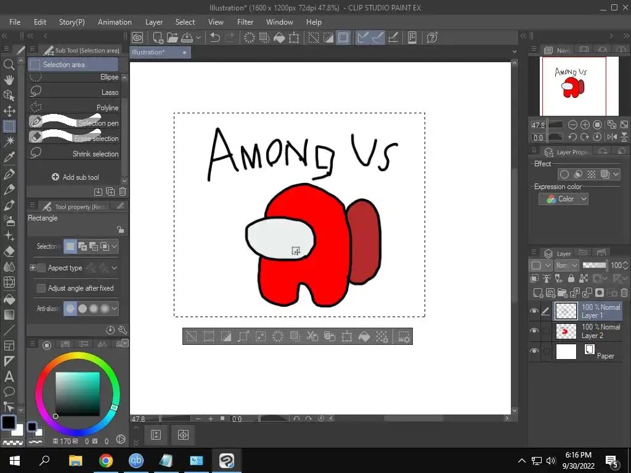Viewport: 631px width, 473px height.
Task: Toggle Lock layer padlock icon
Action: (x=571, y=278)
